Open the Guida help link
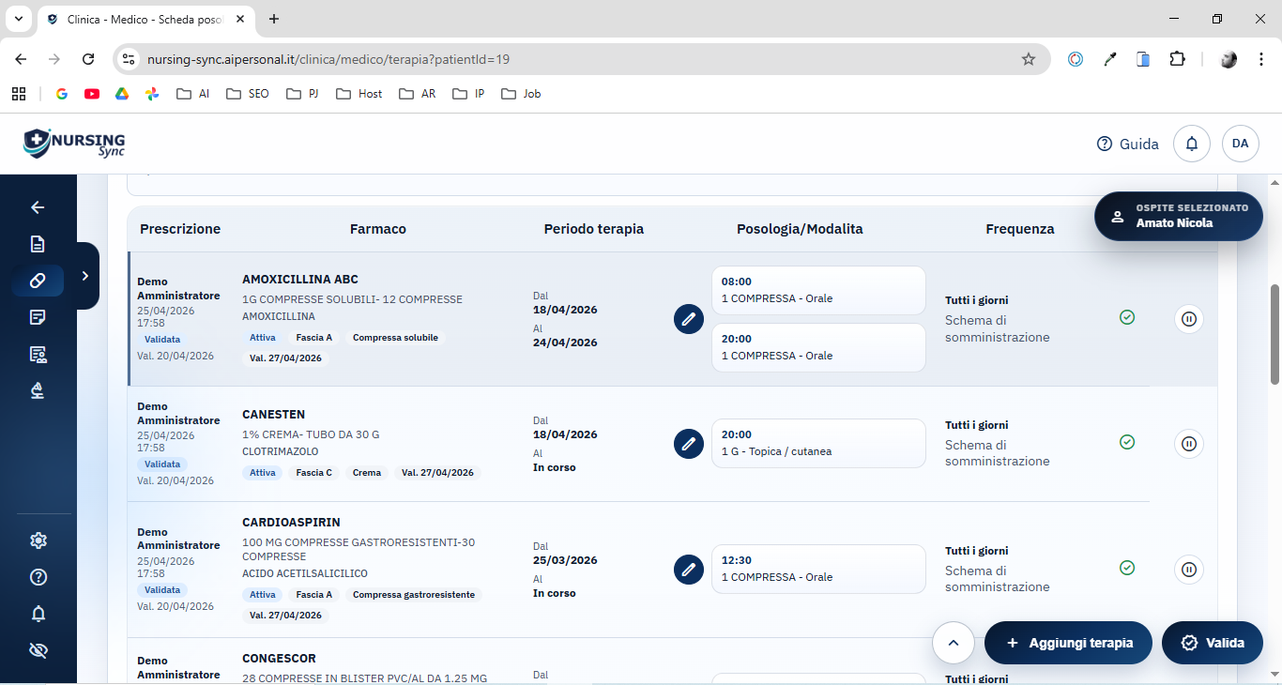 [1127, 144]
